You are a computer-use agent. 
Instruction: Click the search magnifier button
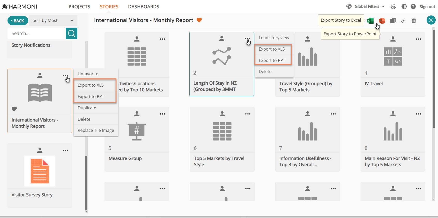pyautogui.click(x=71, y=33)
